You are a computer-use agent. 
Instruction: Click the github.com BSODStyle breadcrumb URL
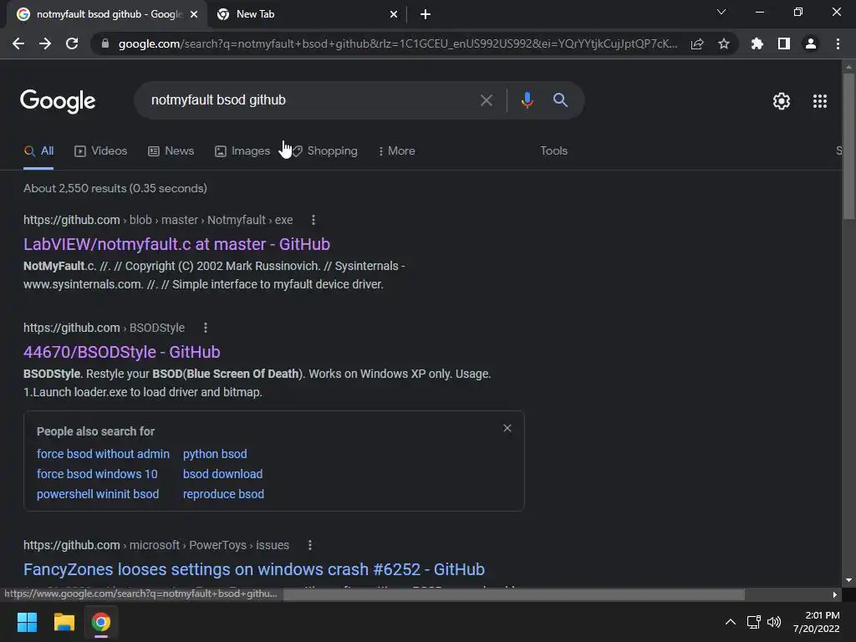pos(104,328)
